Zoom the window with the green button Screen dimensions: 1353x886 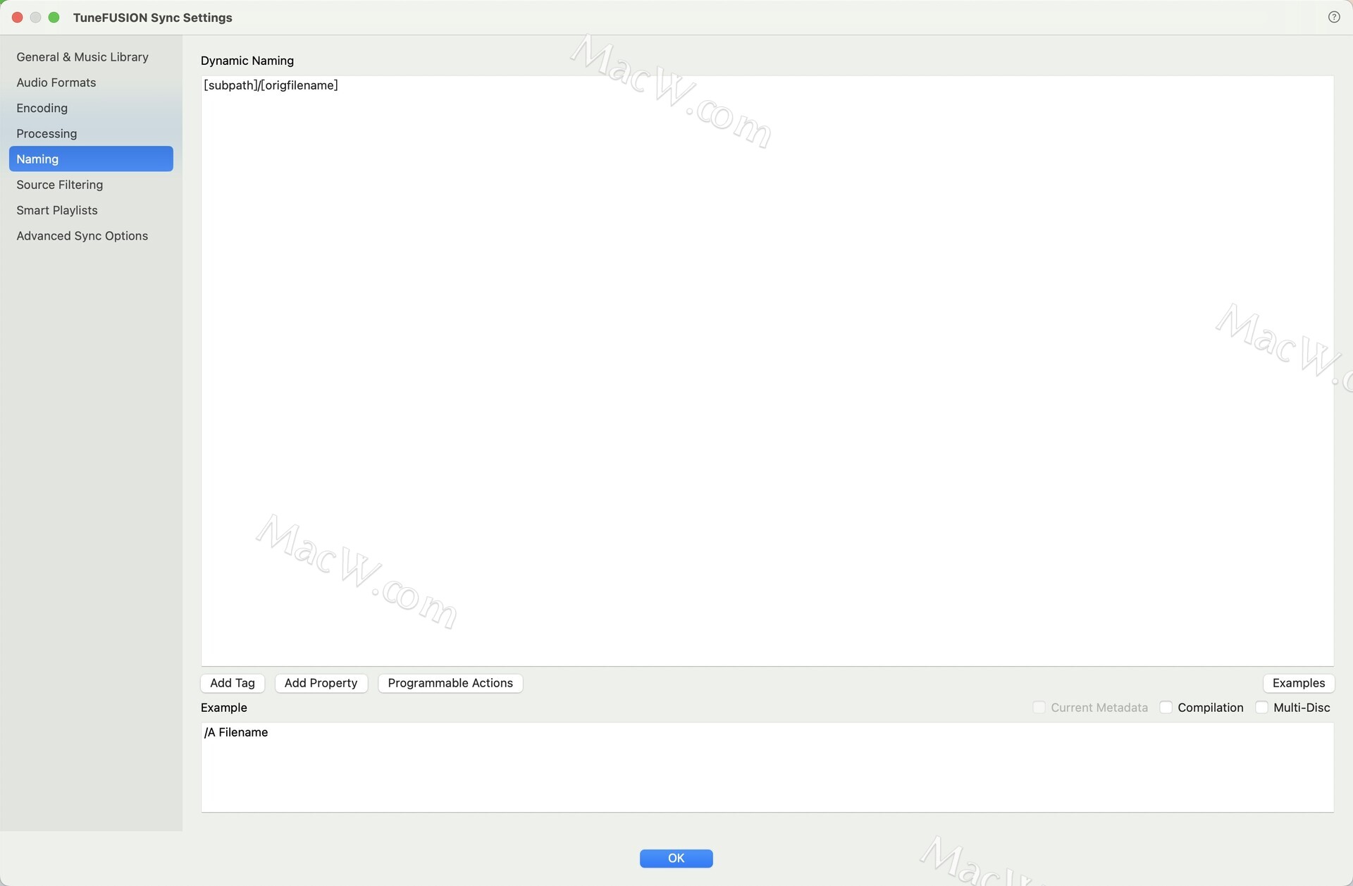tap(54, 17)
